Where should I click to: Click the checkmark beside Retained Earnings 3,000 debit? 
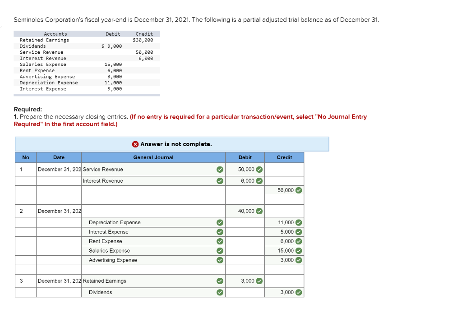(x=258, y=281)
